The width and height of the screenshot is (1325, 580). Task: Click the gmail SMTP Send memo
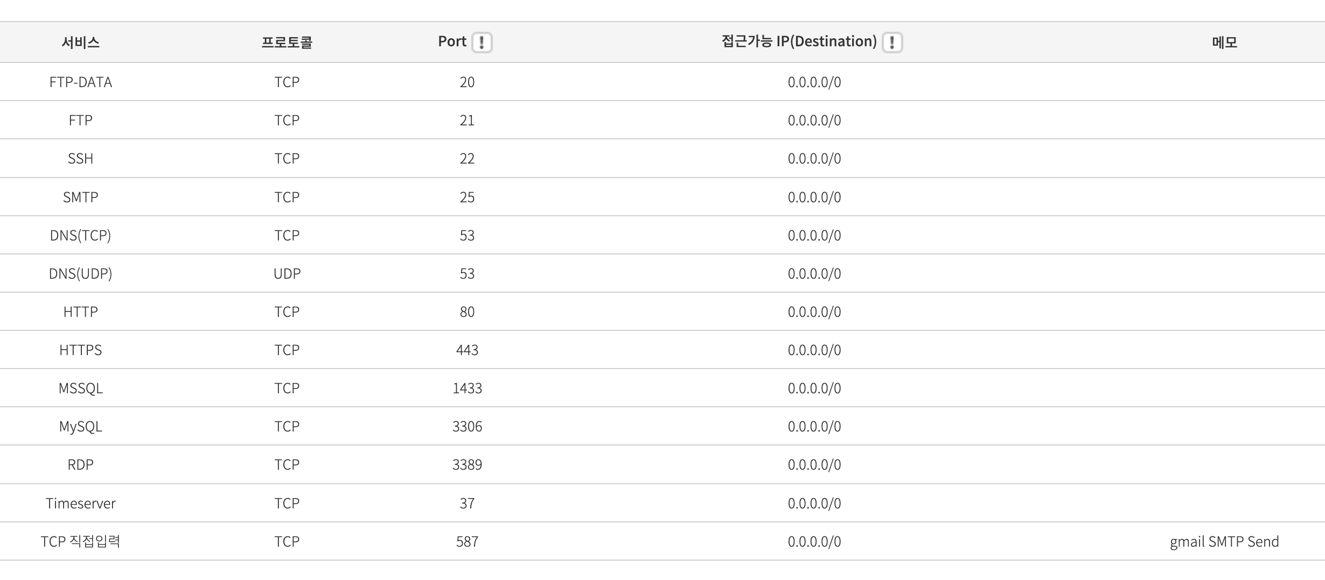[1224, 541]
